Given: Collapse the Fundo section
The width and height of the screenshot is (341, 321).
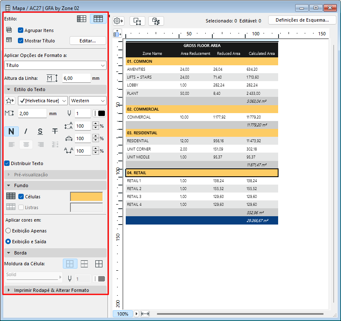Looking at the screenshot, I should pyautogui.click(x=55, y=185).
